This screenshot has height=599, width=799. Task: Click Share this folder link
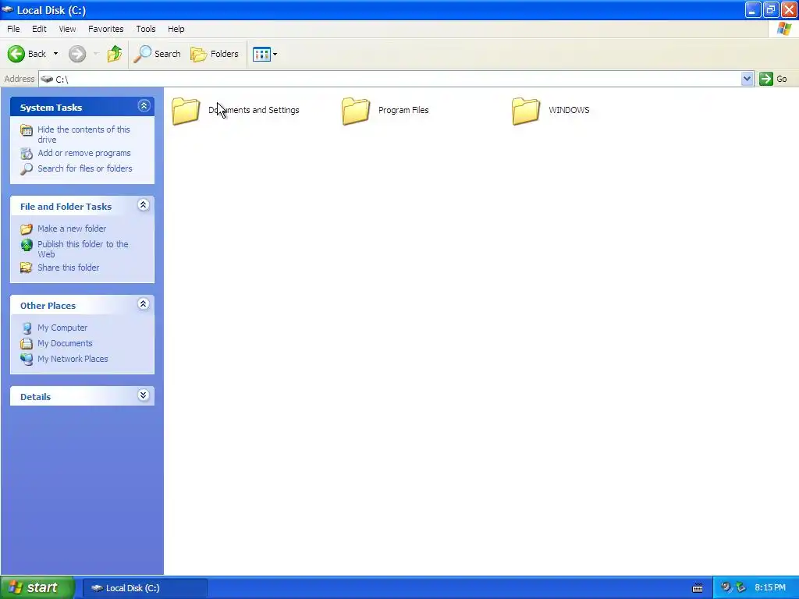pyautogui.click(x=69, y=268)
